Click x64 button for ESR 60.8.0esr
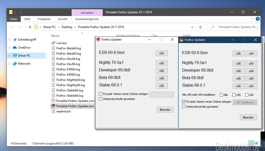 pos(251,54)
